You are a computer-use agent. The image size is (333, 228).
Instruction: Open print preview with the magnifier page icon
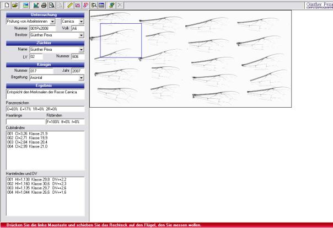(51, 4)
